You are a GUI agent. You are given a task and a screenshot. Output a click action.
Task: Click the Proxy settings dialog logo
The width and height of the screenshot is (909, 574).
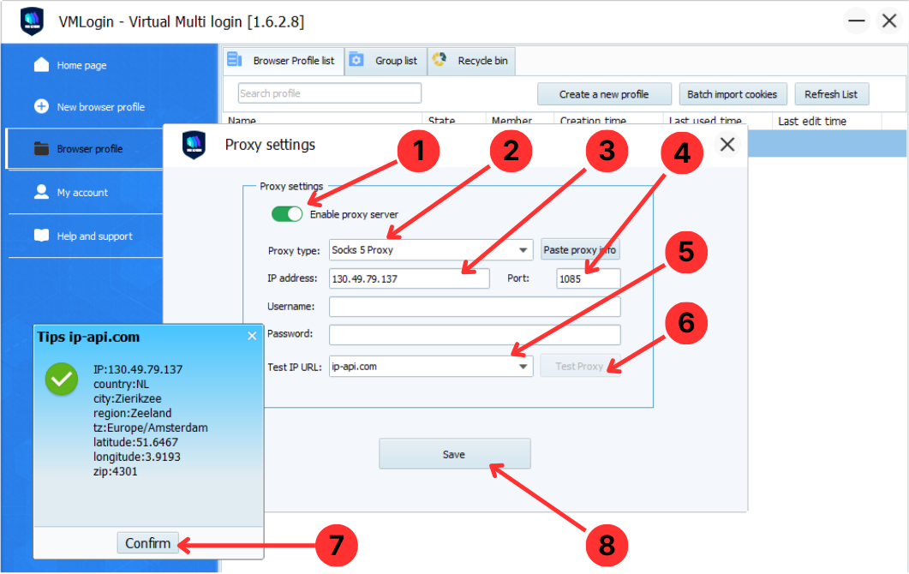click(194, 145)
